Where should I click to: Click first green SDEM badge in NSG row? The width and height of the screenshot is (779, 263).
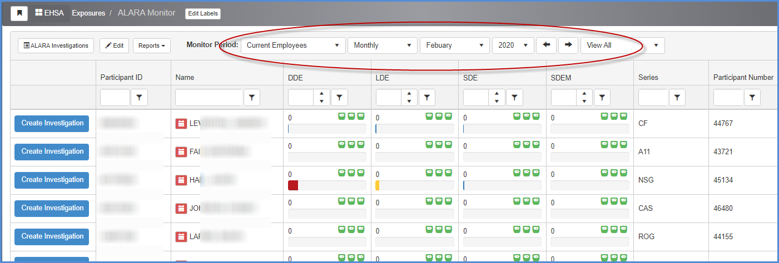click(x=606, y=173)
